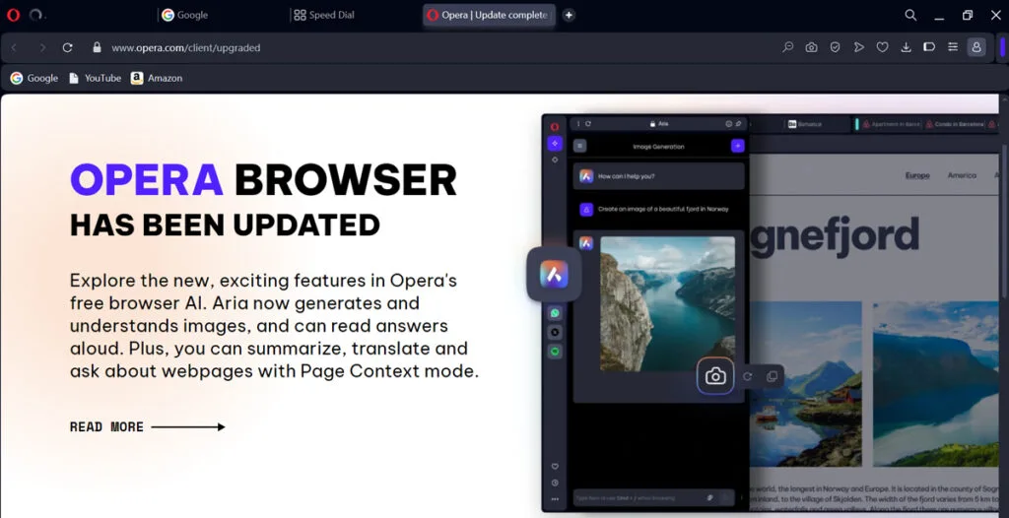1009x518 pixels.
Task: Click the battery saver icon
Action: pos(929,47)
